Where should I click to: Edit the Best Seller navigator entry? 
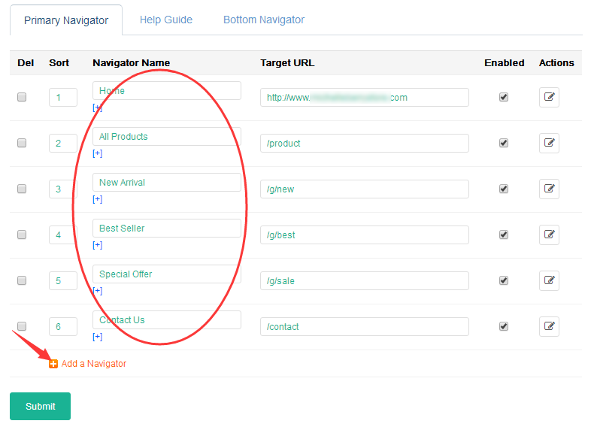click(549, 235)
